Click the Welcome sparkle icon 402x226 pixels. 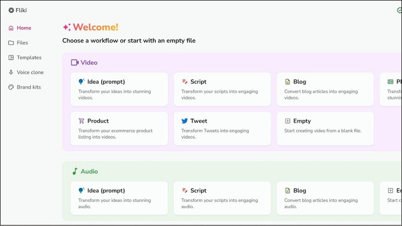[x=66, y=28]
